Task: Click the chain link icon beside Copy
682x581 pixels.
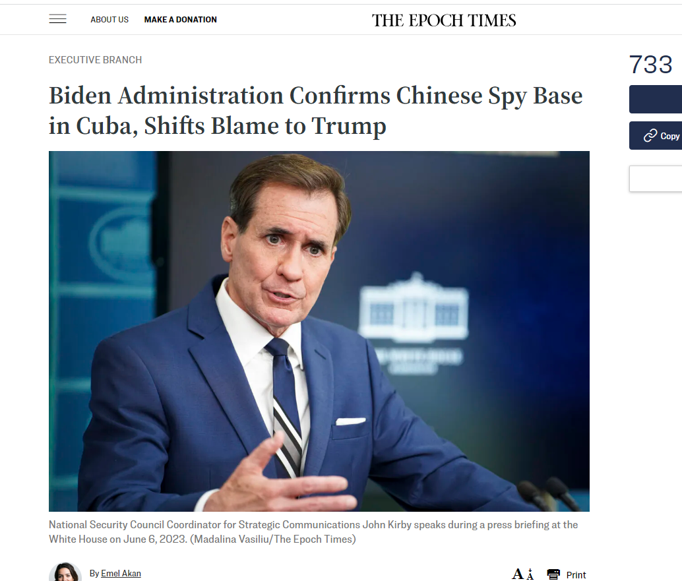Action: [x=650, y=136]
